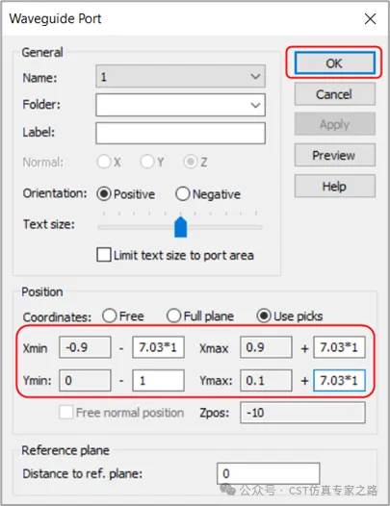Close the Waveguide Port dialog
390x506 pixels.
pos(370,18)
